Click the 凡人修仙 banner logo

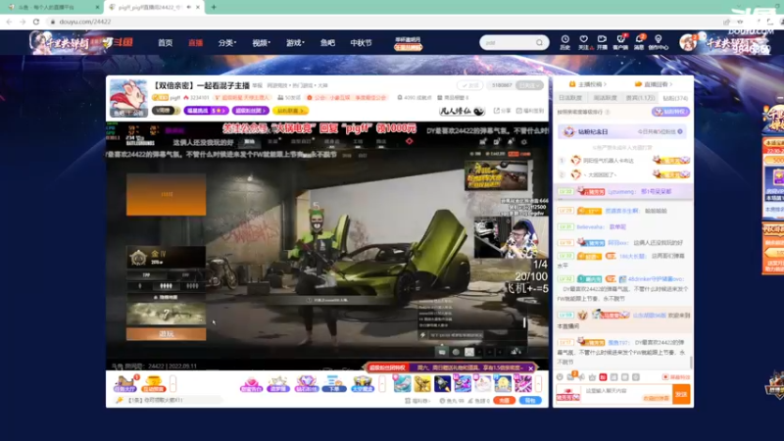point(462,111)
